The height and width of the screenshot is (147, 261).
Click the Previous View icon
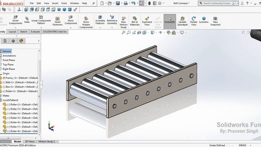click(x=134, y=33)
